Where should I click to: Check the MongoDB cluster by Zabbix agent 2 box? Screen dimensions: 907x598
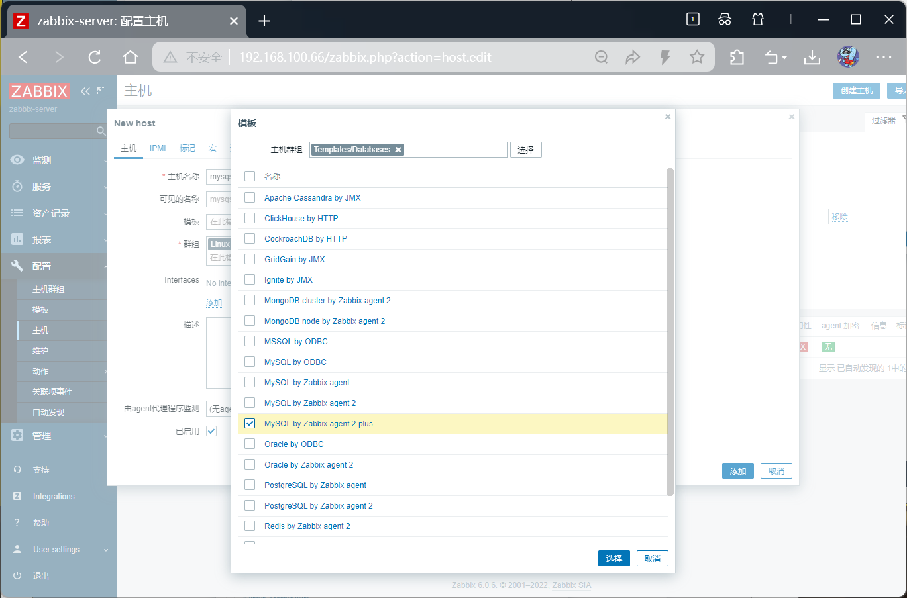pos(250,300)
